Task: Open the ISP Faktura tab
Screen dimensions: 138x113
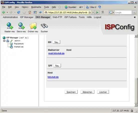Action: pos(71,17)
